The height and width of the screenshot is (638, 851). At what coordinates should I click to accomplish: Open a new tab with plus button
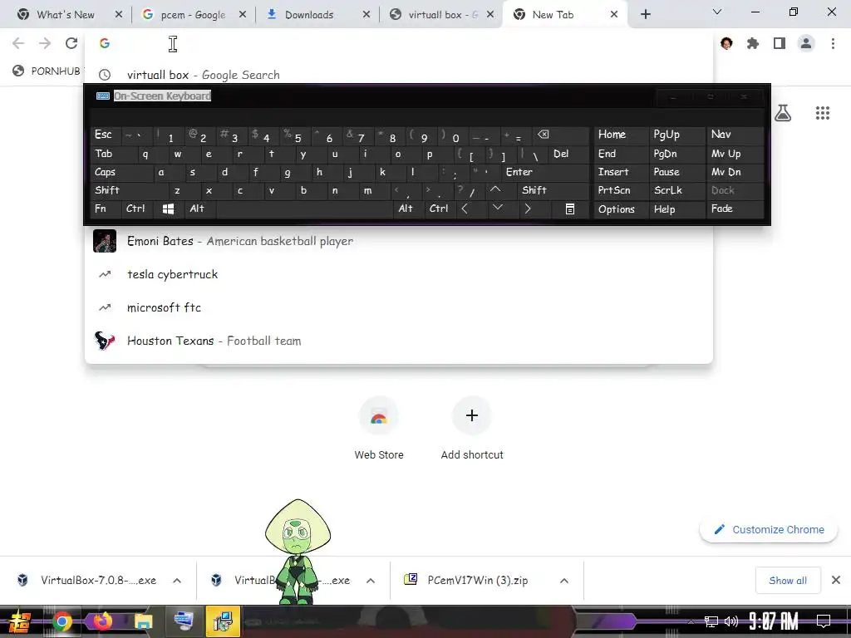click(x=645, y=15)
